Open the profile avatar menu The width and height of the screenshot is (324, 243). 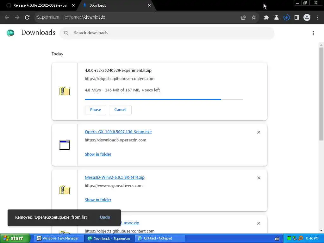click(x=307, y=18)
